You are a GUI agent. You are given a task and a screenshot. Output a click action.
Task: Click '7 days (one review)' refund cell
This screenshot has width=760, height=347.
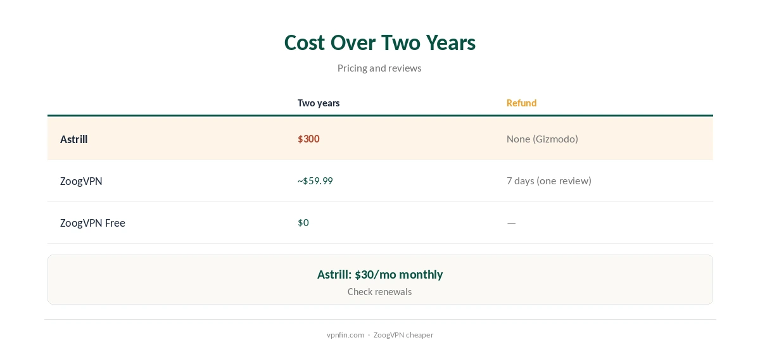549,181
